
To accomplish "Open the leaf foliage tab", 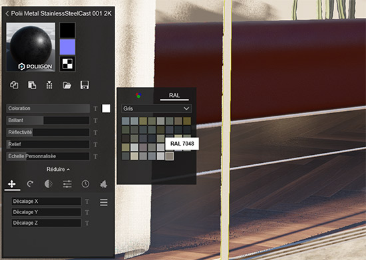I will click(104, 184).
